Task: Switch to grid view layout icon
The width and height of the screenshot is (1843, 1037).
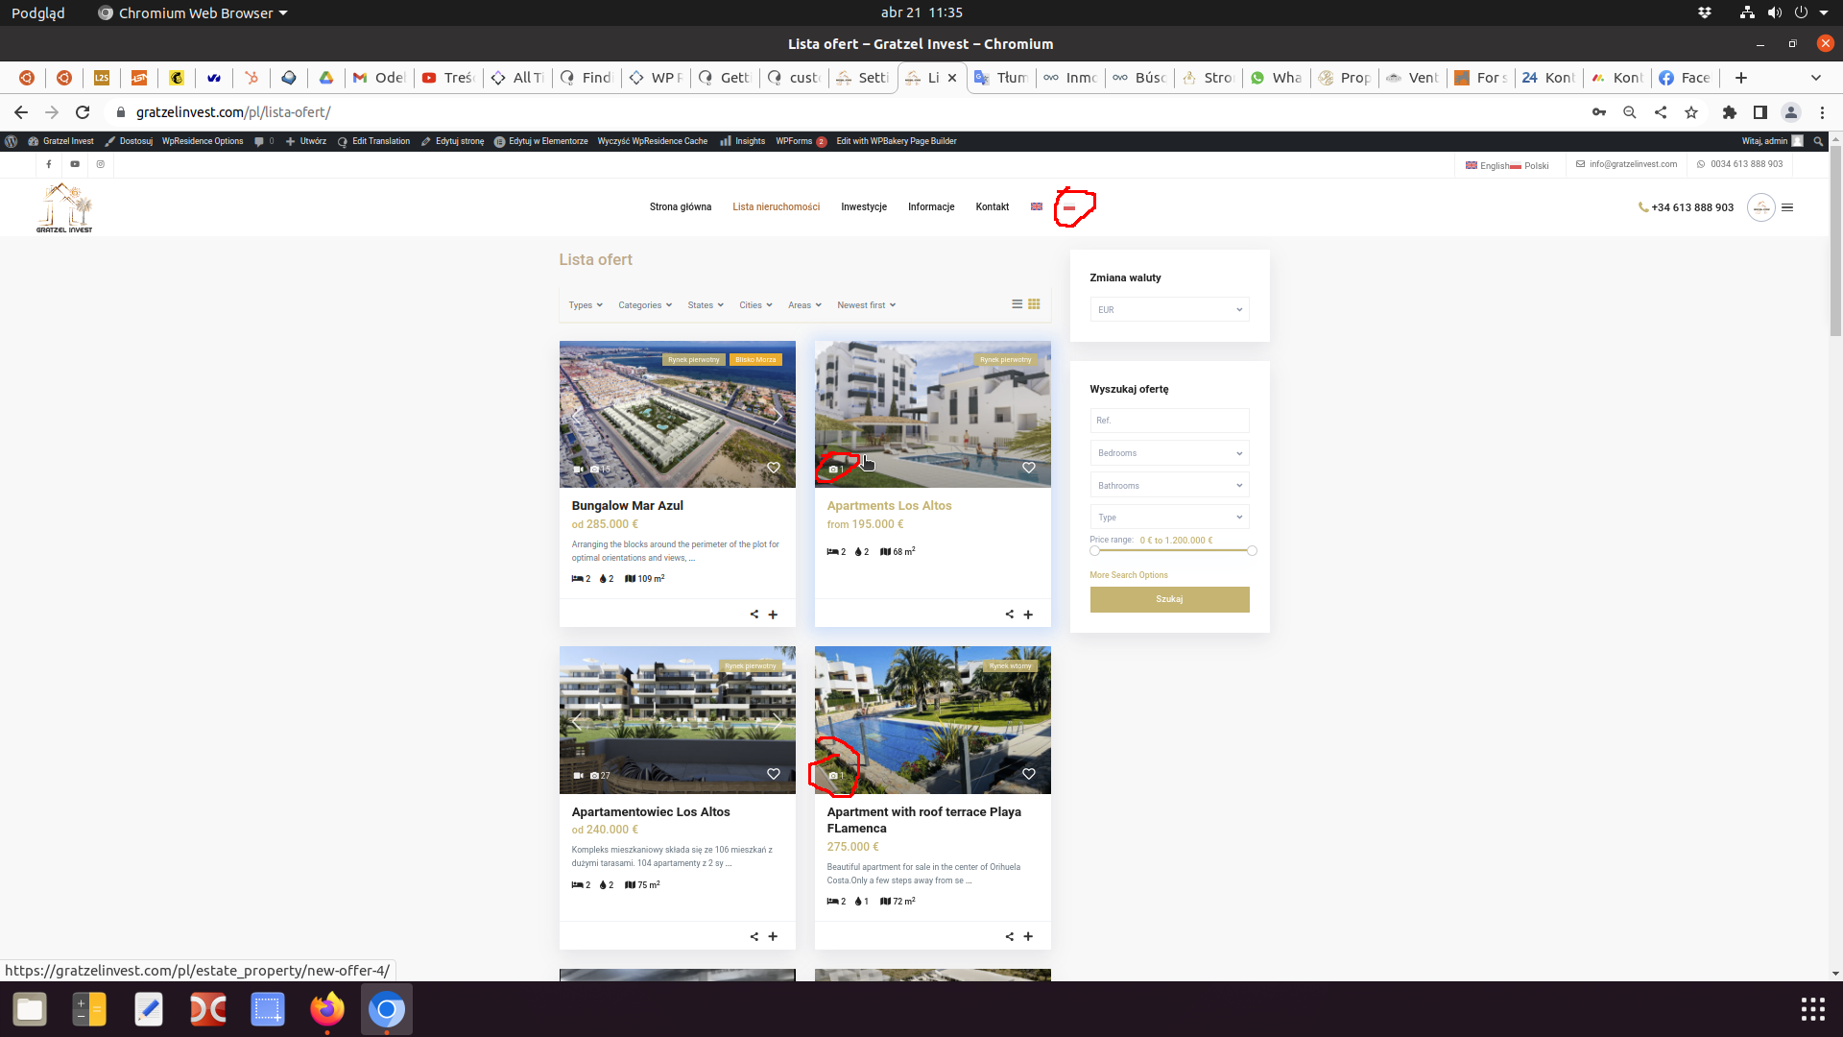Action: tap(1034, 303)
